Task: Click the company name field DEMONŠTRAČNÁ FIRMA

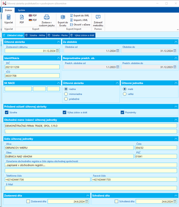Action: (91, 126)
